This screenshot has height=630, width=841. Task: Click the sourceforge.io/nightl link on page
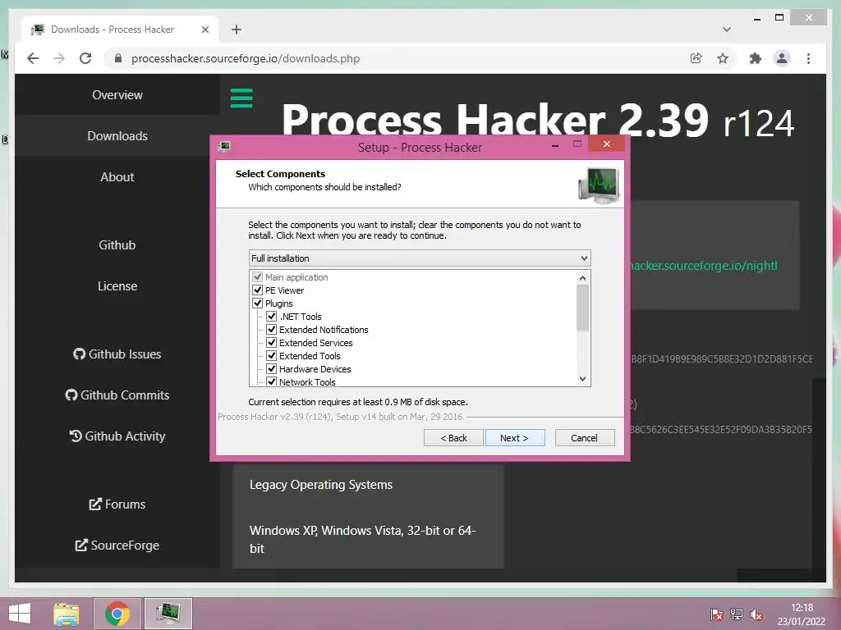704,266
